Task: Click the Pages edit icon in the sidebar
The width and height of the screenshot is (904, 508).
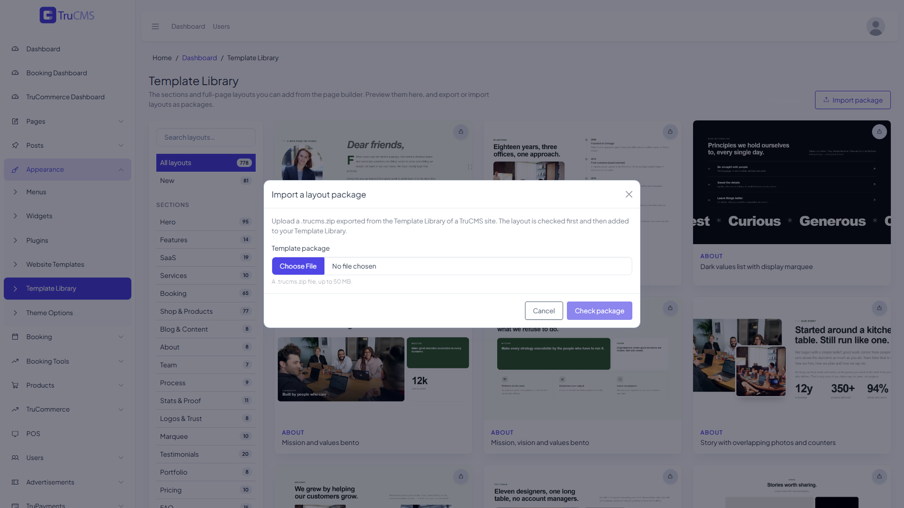Action: point(15,121)
